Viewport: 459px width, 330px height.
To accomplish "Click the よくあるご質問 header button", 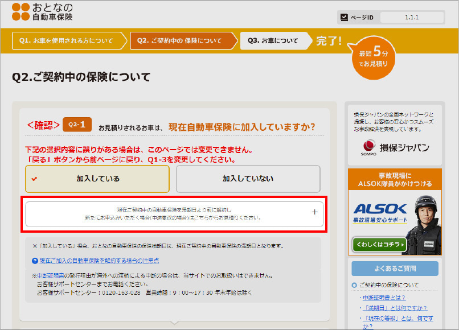I will click(x=395, y=269).
